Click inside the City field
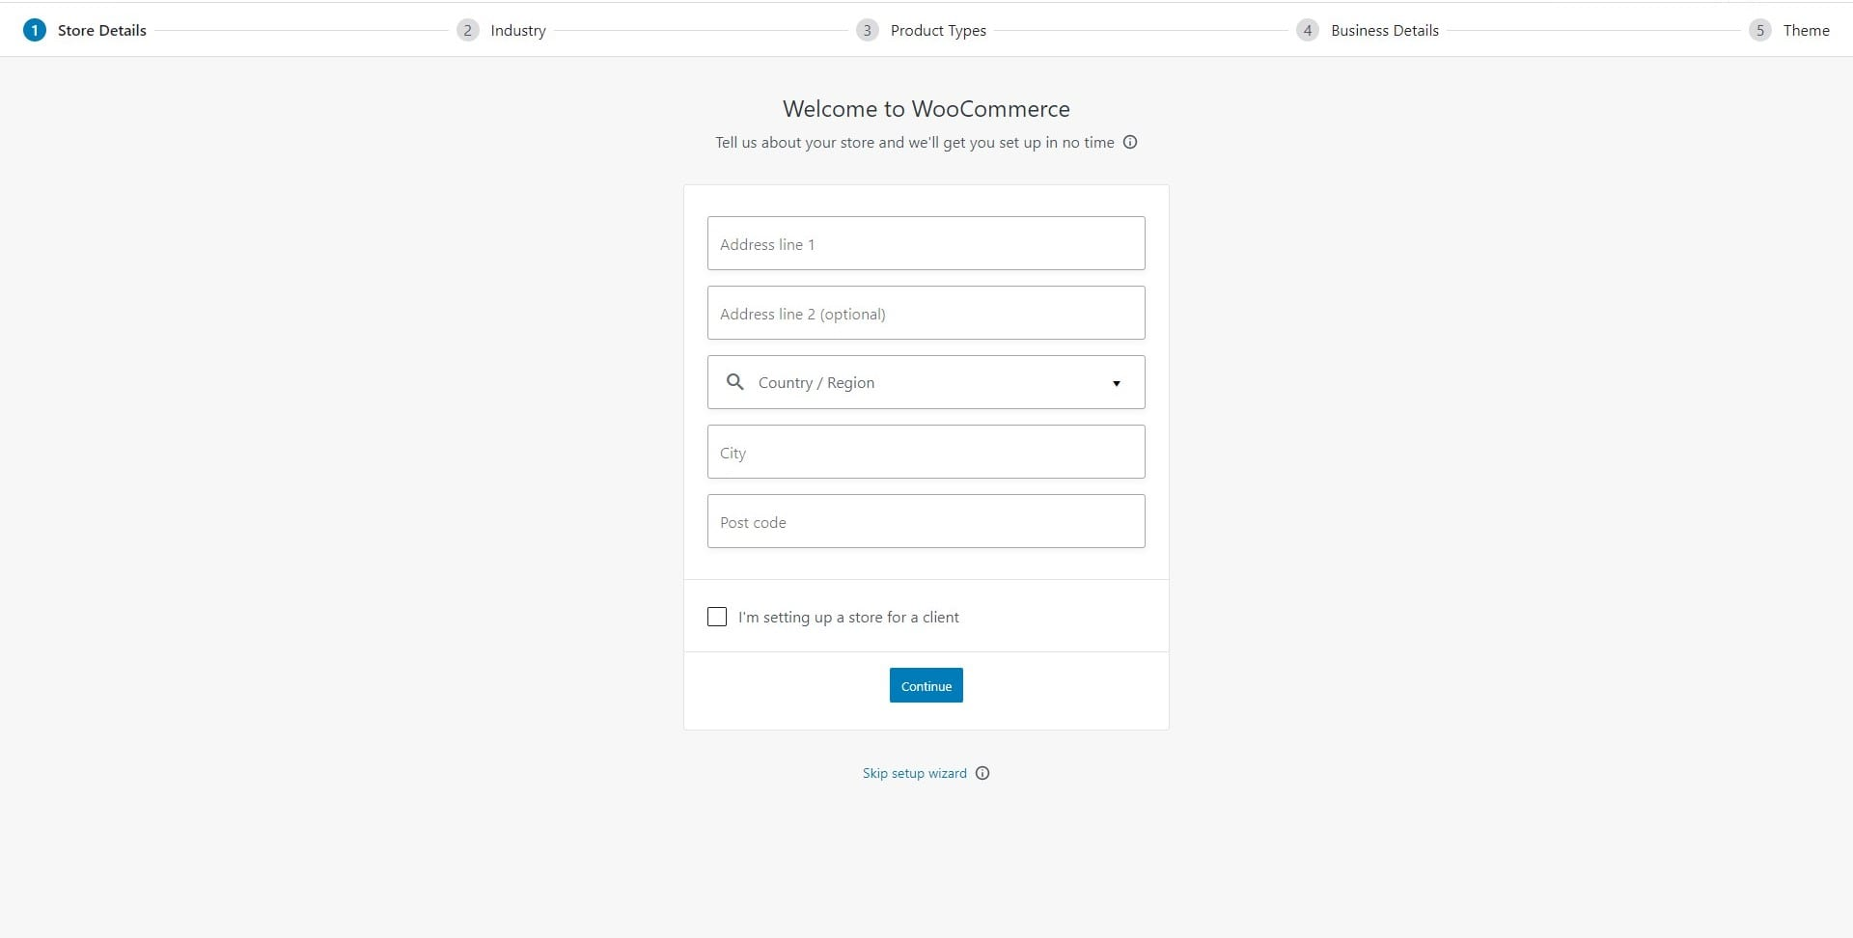 point(926,452)
